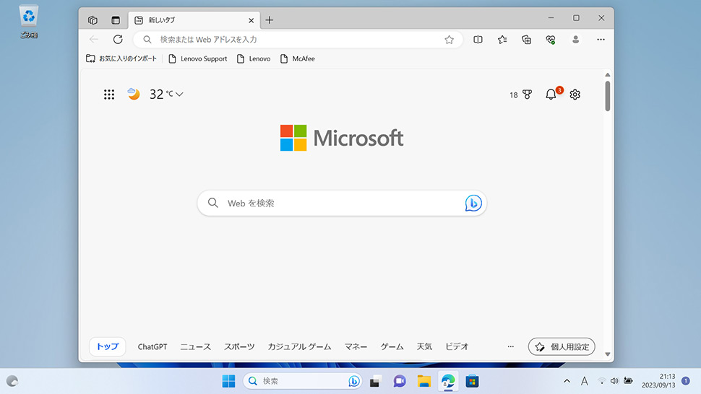701x394 pixels.
Task: Open the favorites list icon
Action: [x=502, y=39]
